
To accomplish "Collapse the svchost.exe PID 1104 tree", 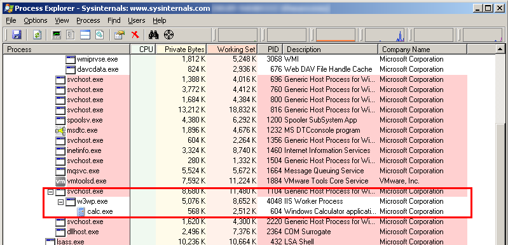I will tap(50, 192).
